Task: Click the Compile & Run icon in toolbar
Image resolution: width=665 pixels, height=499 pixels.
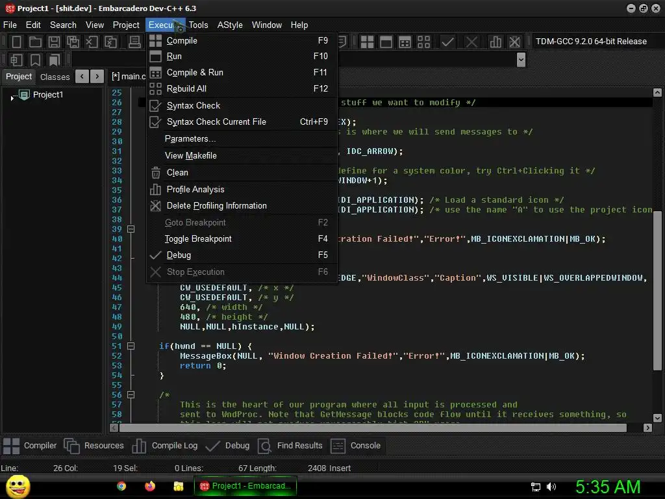Action: pos(405,42)
